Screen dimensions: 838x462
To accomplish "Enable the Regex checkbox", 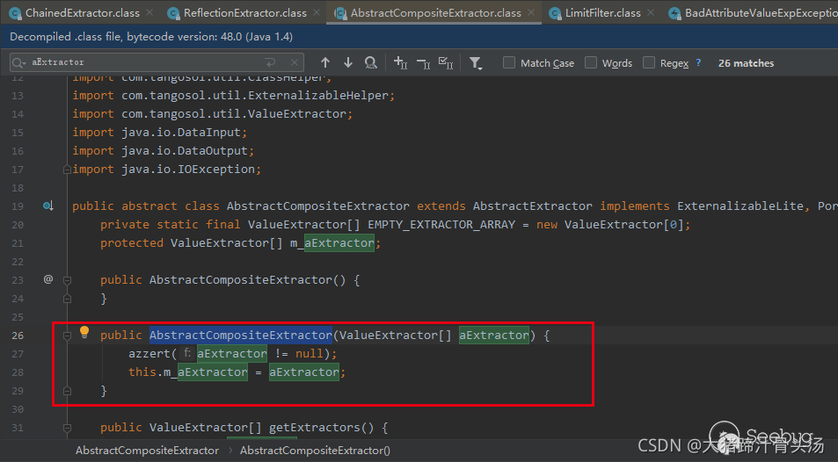I will pyautogui.click(x=649, y=62).
